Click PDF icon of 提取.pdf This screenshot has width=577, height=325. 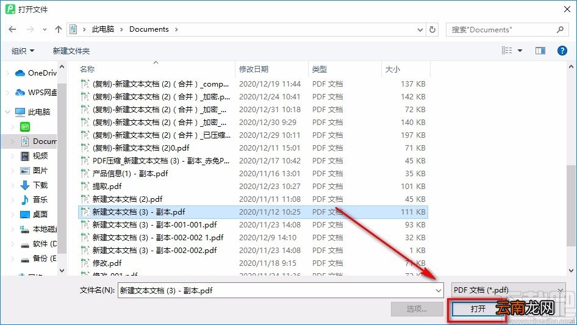tap(85, 186)
